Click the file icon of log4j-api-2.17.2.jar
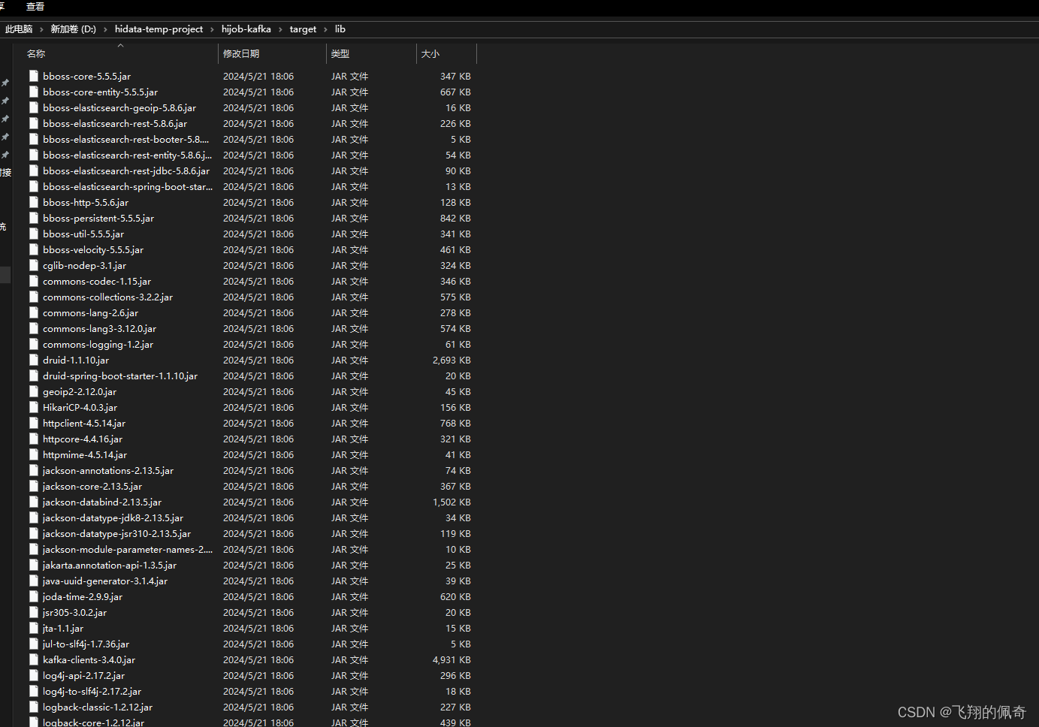The width and height of the screenshot is (1039, 727). [34, 675]
